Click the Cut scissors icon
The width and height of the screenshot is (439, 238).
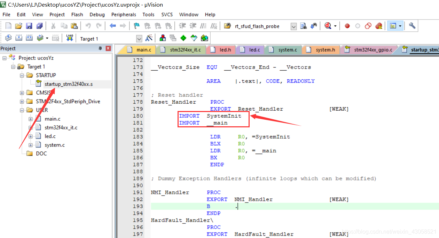[53, 26]
